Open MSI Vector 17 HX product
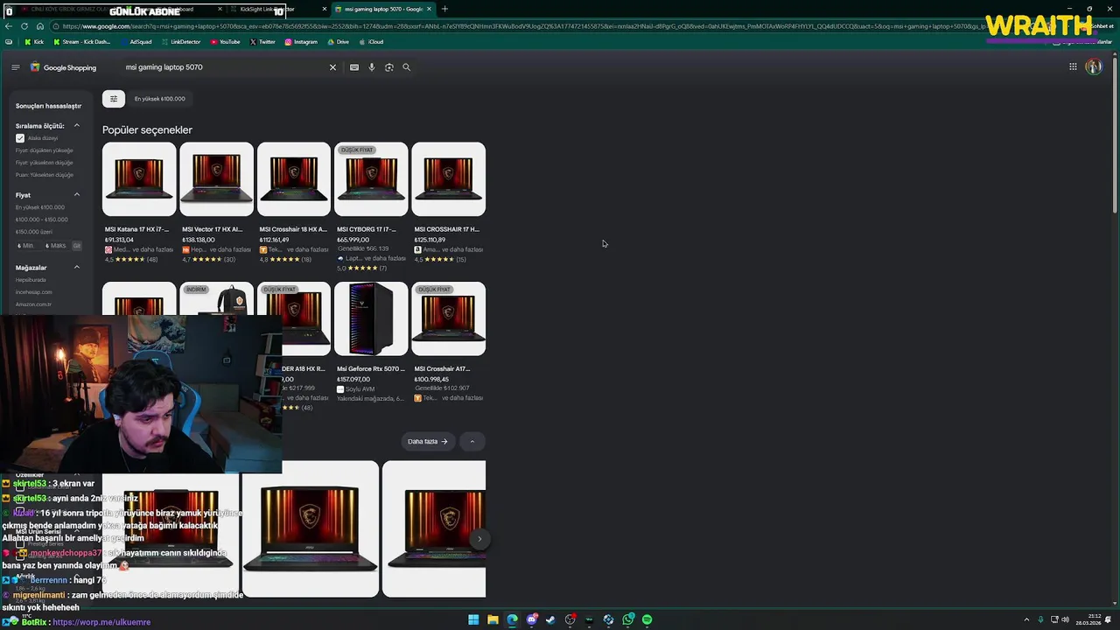The image size is (1120, 630). pyautogui.click(x=216, y=203)
